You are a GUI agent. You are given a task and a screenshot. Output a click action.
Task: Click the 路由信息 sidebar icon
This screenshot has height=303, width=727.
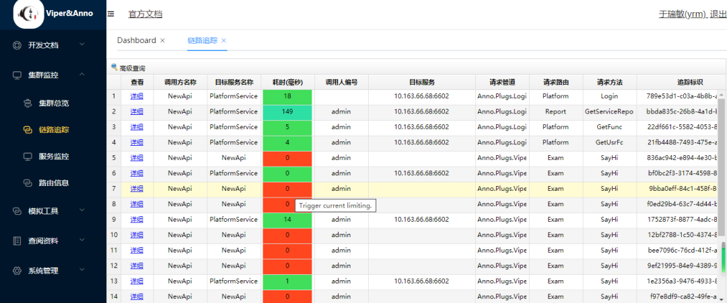(x=28, y=183)
